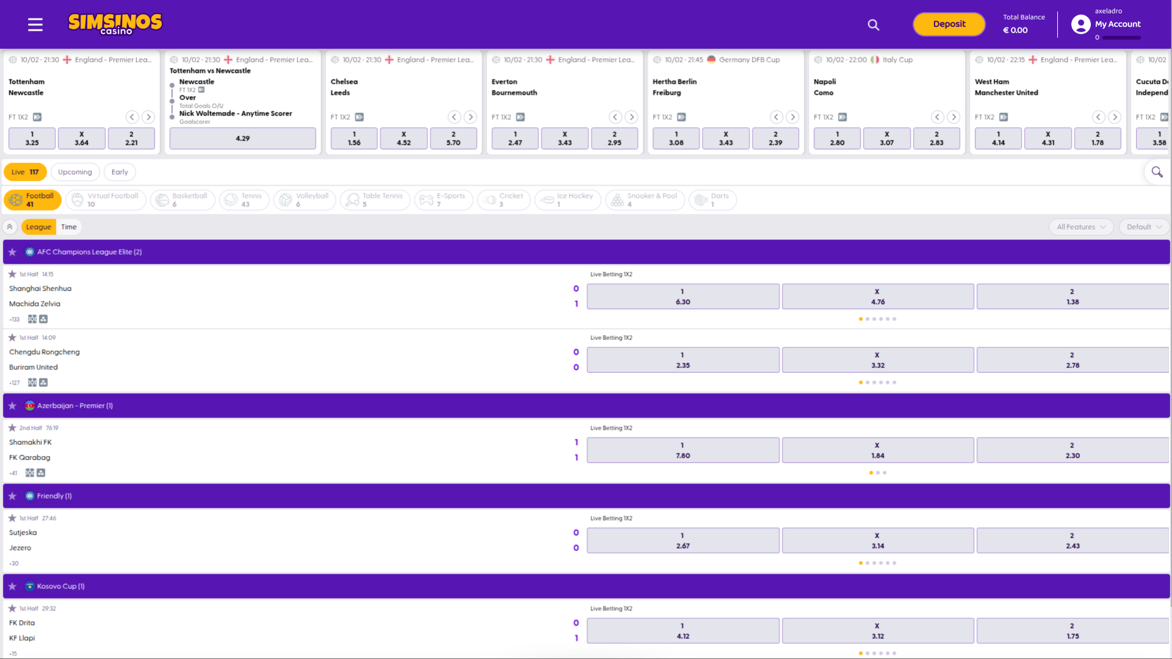1172x659 pixels.
Task: Open the hamburger main menu
Action: click(x=35, y=24)
